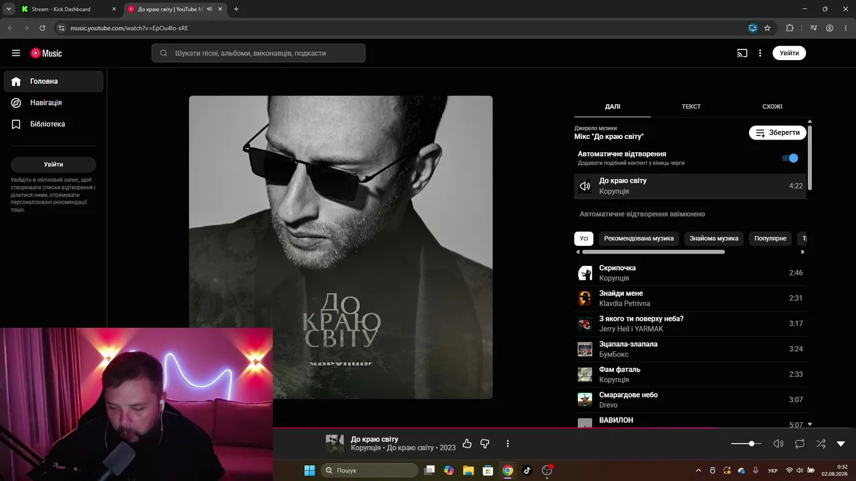Image resolution: width=856 pixels, height=481 pixels.
Task: Reload the page with the browser refresh icon
Action: pos(42,28)
